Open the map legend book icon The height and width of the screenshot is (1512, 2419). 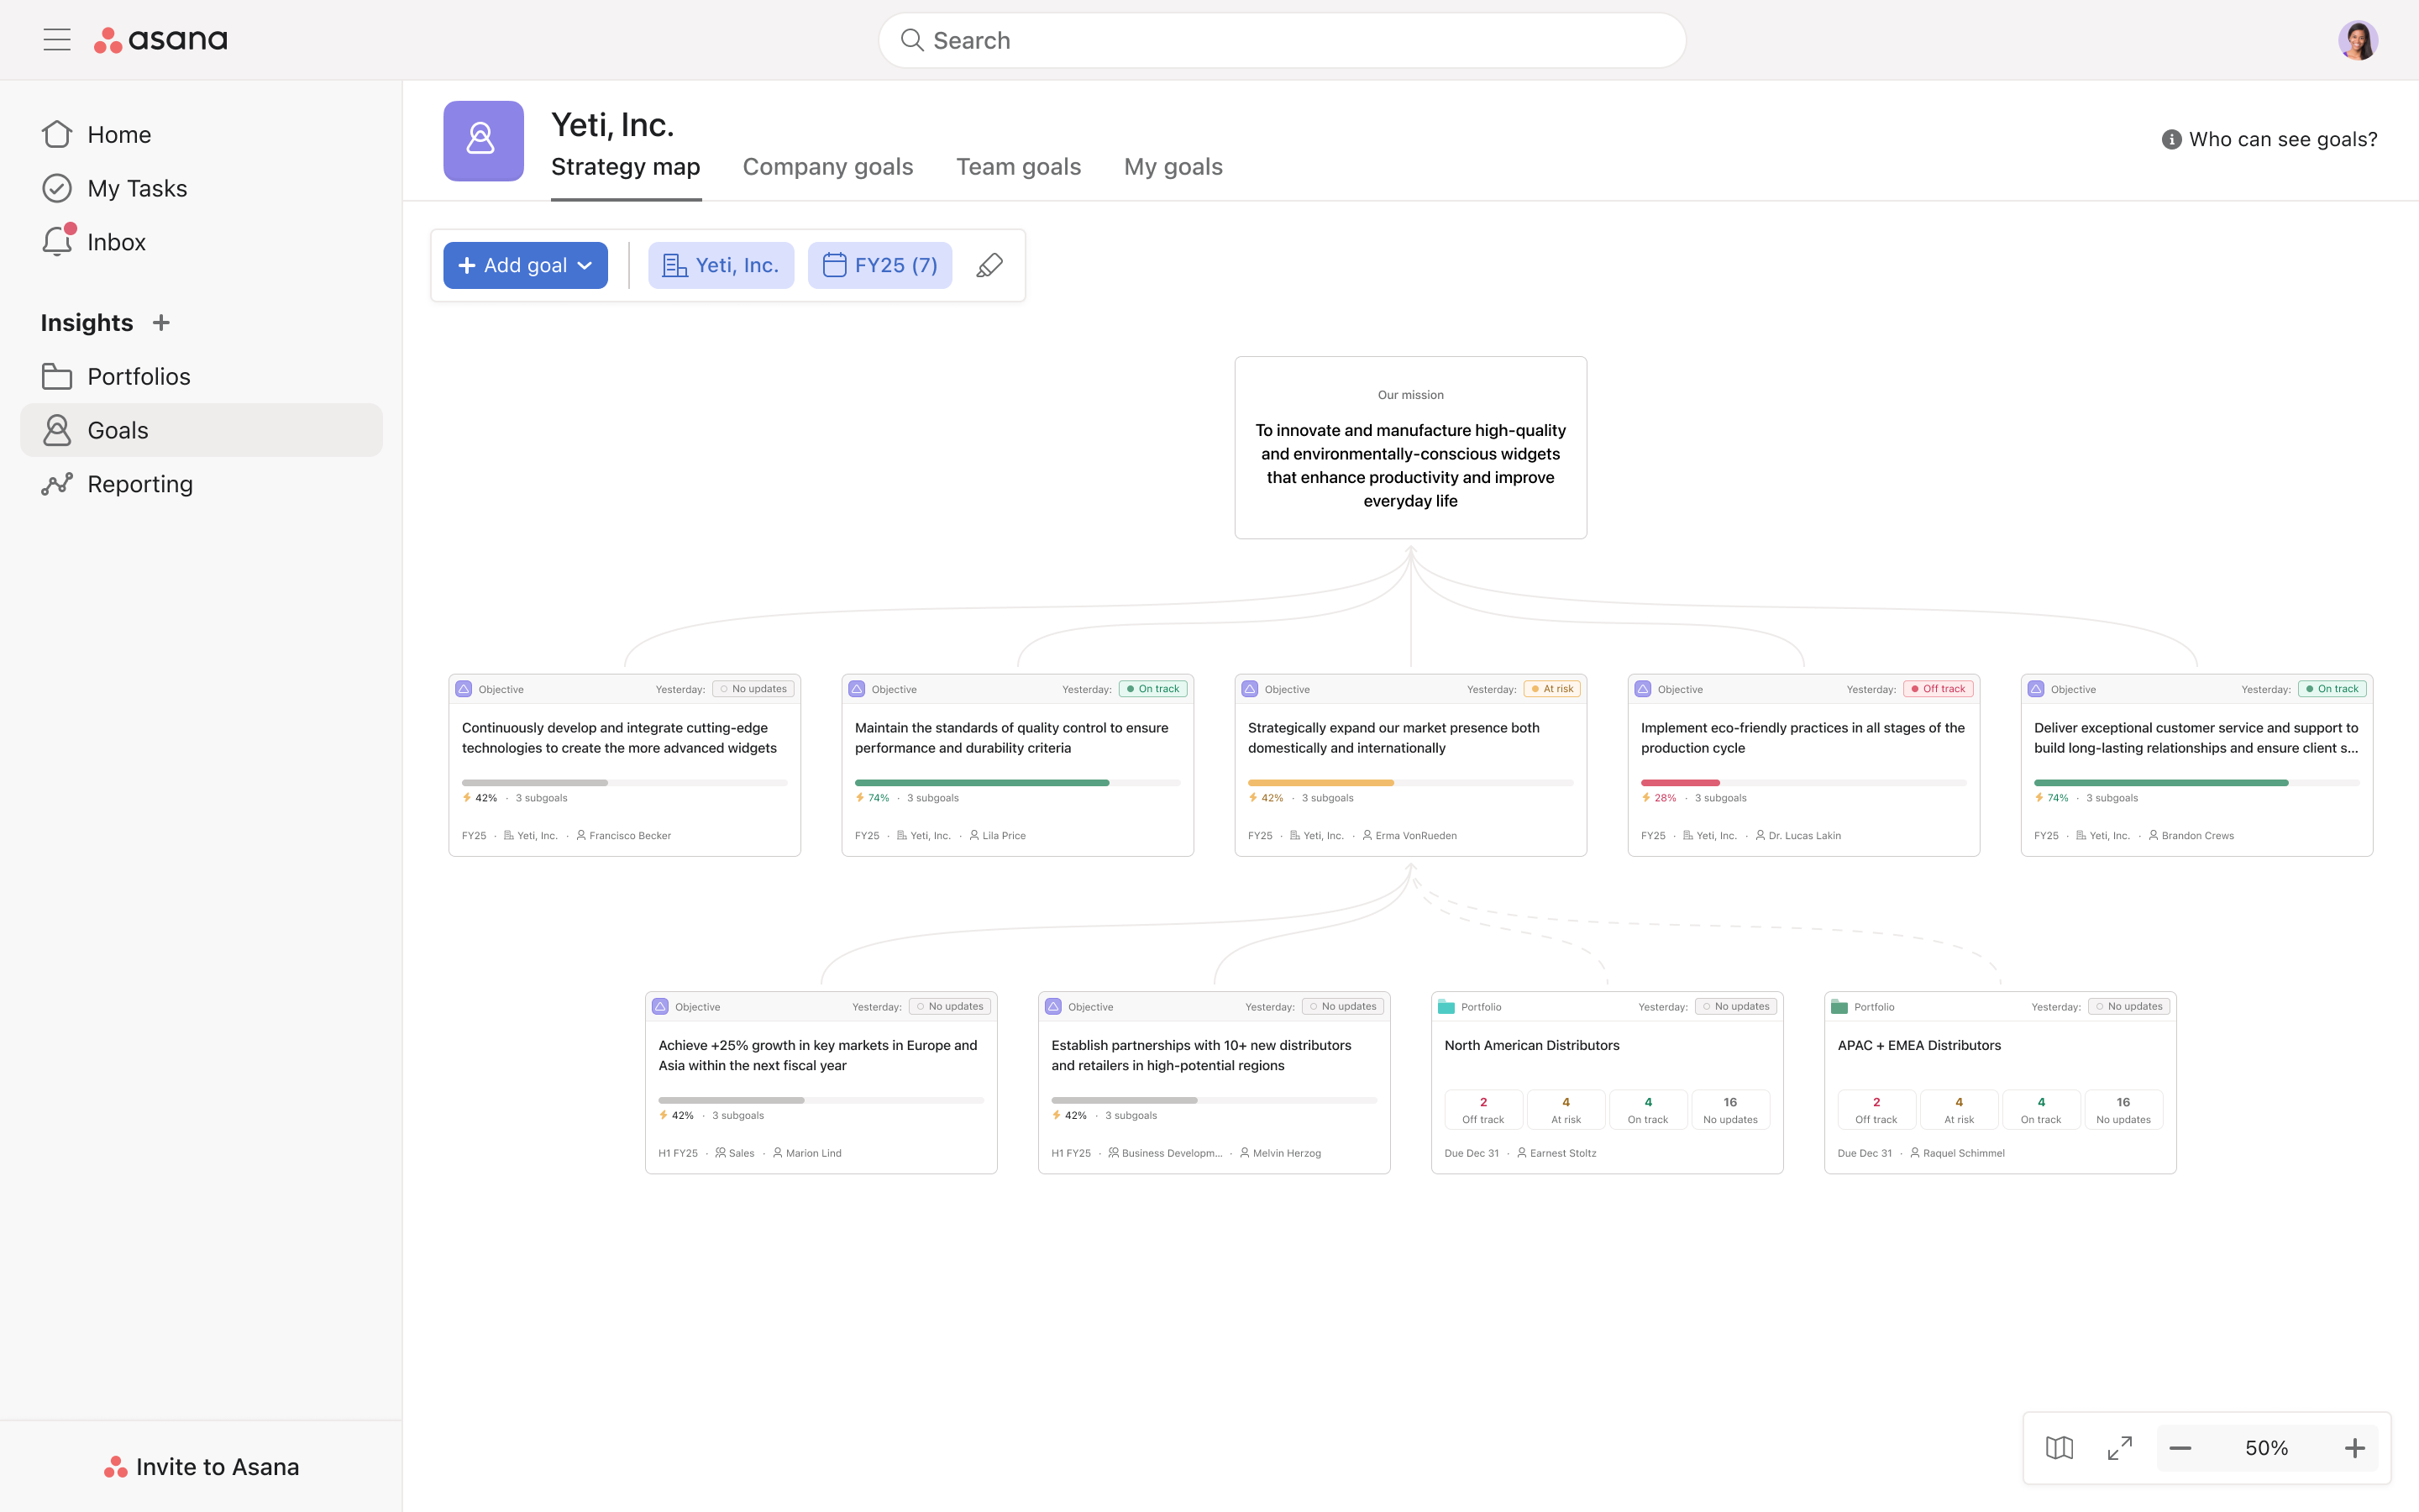2060,1448
